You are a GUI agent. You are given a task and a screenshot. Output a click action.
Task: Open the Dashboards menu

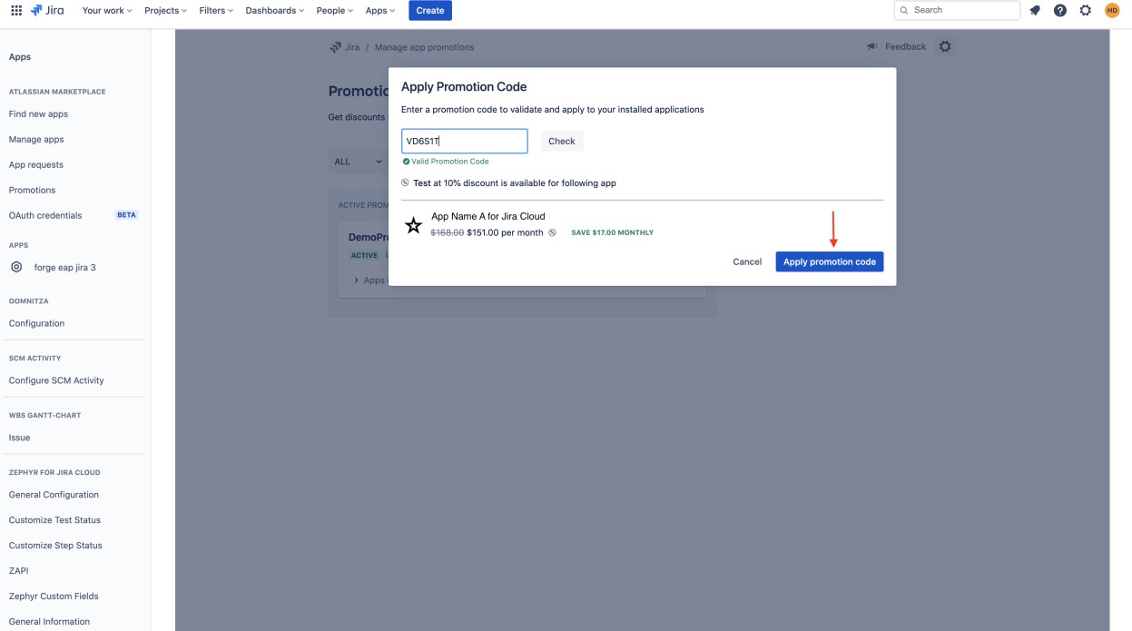tap(272, 10)
